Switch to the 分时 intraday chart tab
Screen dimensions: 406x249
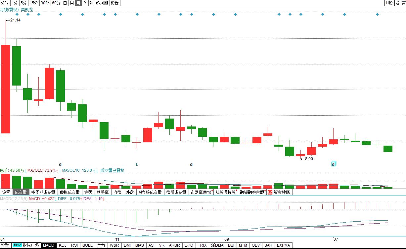tap(5, 3)
